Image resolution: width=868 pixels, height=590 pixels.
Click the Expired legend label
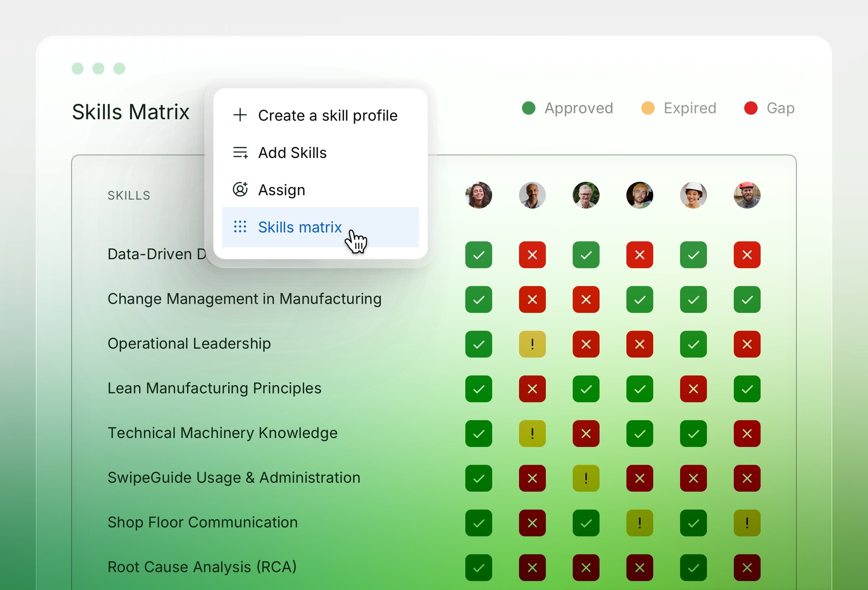pos(690,108)
